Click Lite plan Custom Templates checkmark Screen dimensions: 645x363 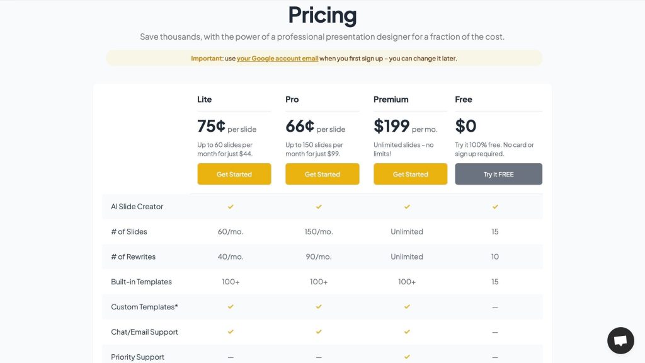pos(231,307)
